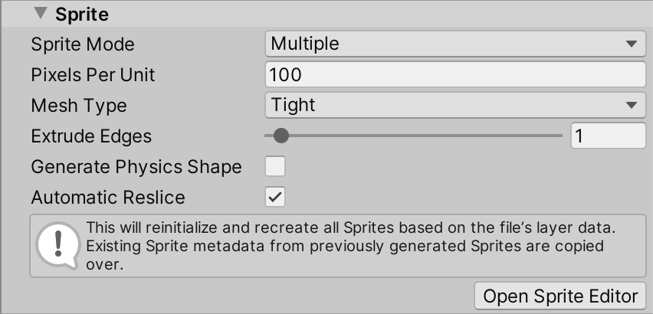Image resolution: width=653 pixels, height=314 pixels.
Task: Enable the Generate Physics Shape checkbox
Action: tap(275, 166)
